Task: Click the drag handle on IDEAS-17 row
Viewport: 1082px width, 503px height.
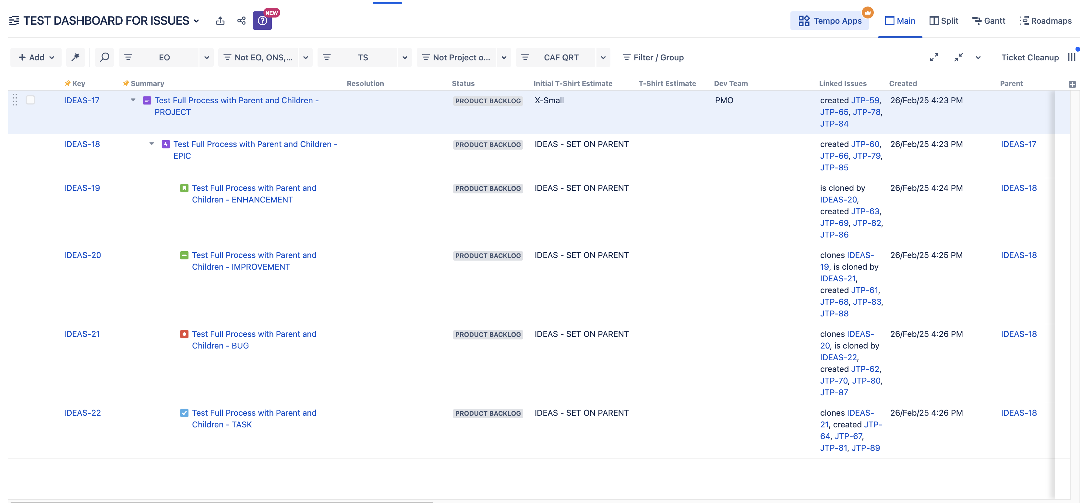Action: [x=15, y=100]
